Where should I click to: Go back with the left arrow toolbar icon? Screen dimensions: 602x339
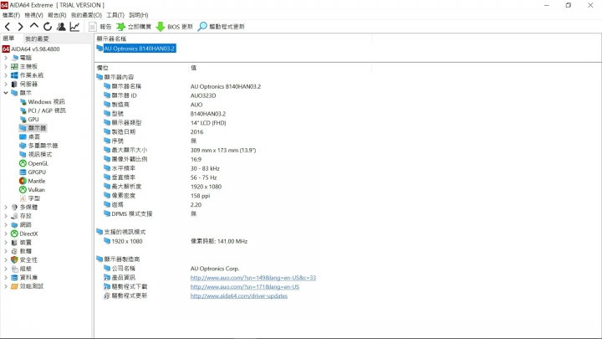(x=8, y=27)
